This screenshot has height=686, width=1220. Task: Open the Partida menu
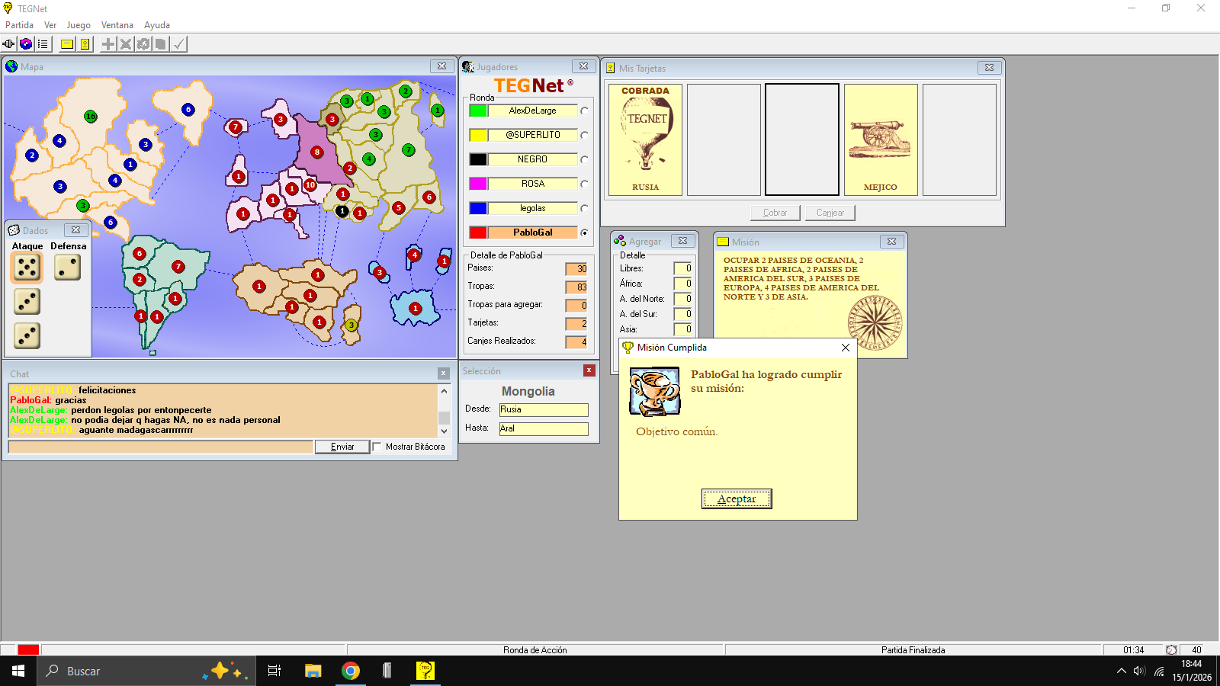click(19, 25)
